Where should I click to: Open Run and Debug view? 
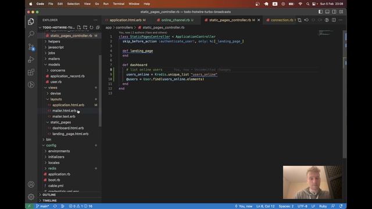[x=31, y=59]
